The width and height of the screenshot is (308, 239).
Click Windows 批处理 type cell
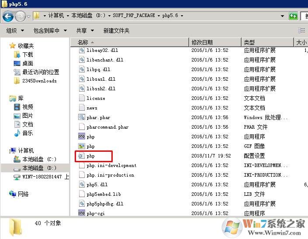pyautogui.click(x=266, y=117)
